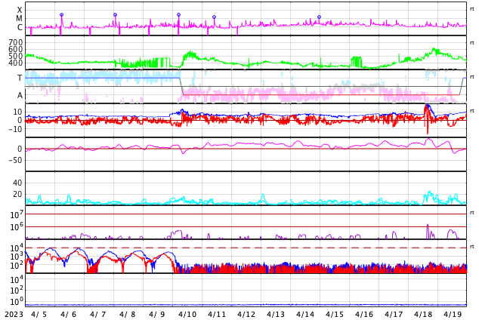
Task: Select the C flare class label
Action: [20, 27]
